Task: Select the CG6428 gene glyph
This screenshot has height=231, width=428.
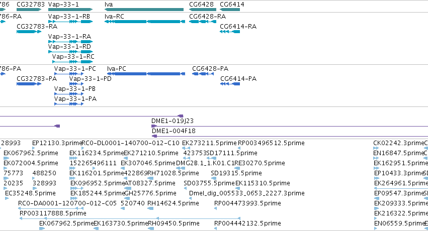Action: click(x=203, y=10)
